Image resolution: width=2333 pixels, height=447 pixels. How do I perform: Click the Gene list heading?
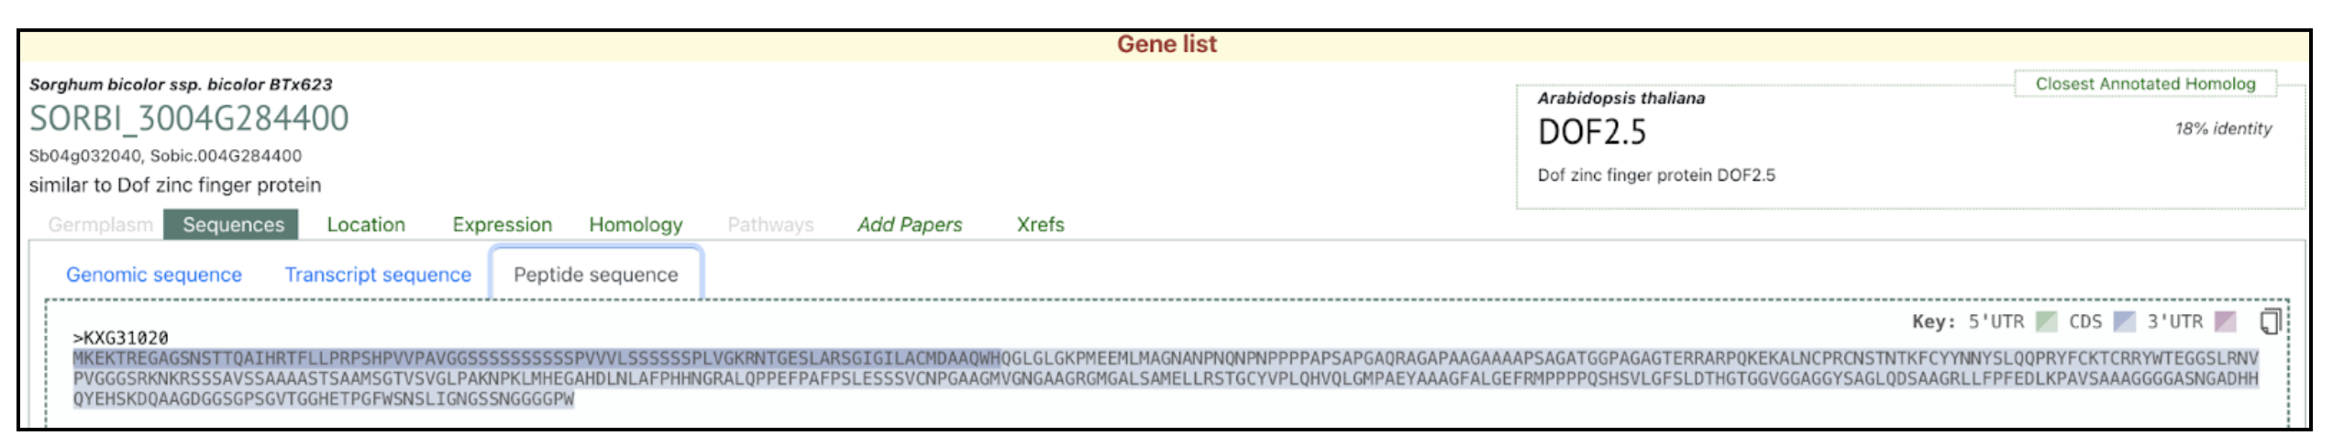click(x=1166, y=44)
